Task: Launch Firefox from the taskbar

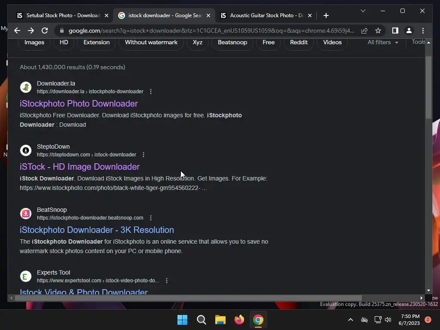Action: point(239,320)
